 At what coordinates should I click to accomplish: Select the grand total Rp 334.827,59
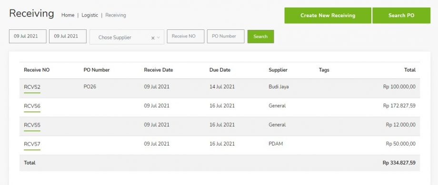coord(399,163)
